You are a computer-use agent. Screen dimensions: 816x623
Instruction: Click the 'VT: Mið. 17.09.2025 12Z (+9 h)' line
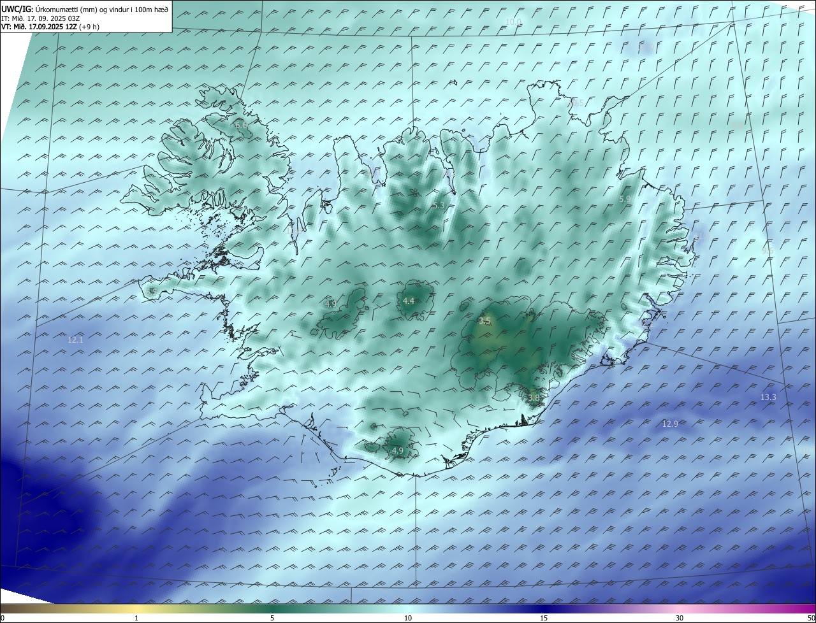[x=50, y=27]
